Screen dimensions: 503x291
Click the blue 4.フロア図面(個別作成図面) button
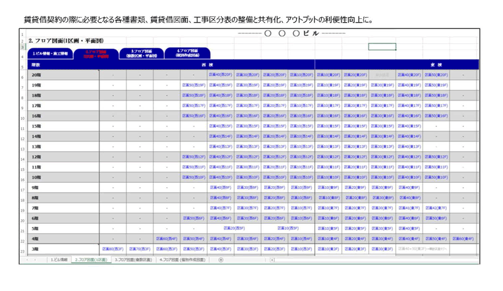tap(187, 53)
